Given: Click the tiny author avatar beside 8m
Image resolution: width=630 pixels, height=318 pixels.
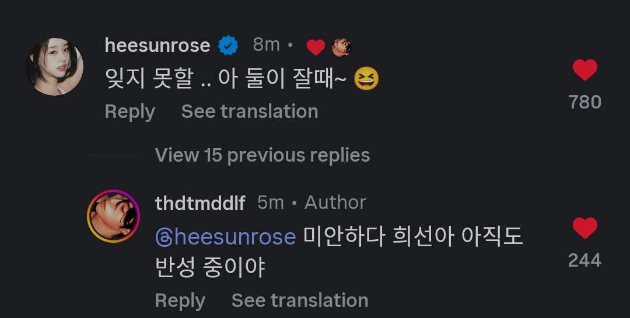Looking at the screenshot, I should [x=341, y=47].
